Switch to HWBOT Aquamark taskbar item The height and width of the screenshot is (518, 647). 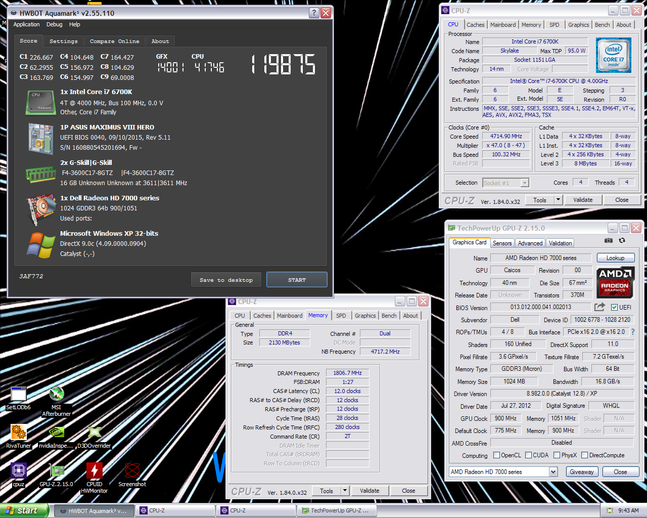[94, 510]
